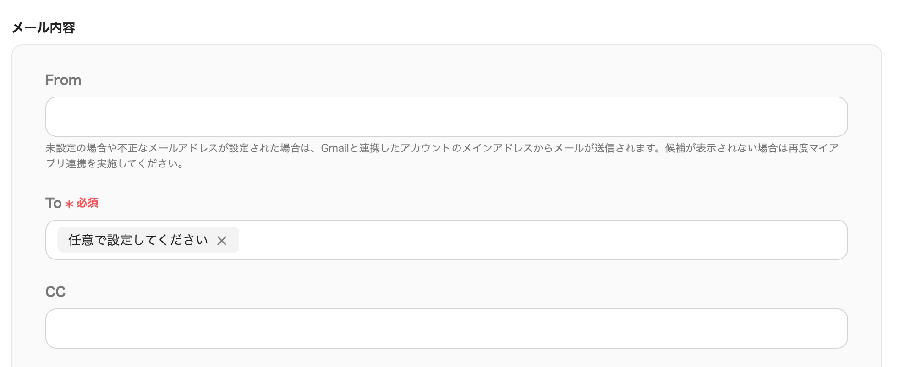Viewport: 899px width, 367px height.
Task: Click the CC input to open recipient suggestions
Action: [x=447, y=329]
